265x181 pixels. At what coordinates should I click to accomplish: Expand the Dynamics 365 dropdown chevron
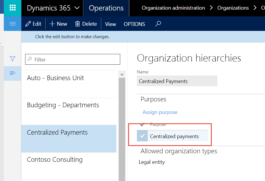click(77, 8)
